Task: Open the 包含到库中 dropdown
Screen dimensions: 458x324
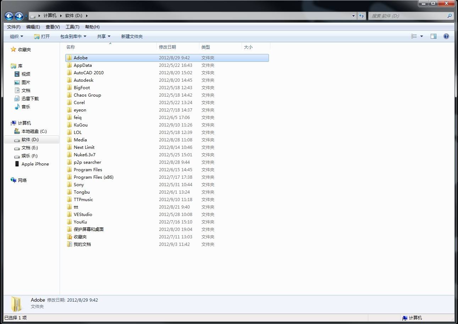Action: (73, 36)
